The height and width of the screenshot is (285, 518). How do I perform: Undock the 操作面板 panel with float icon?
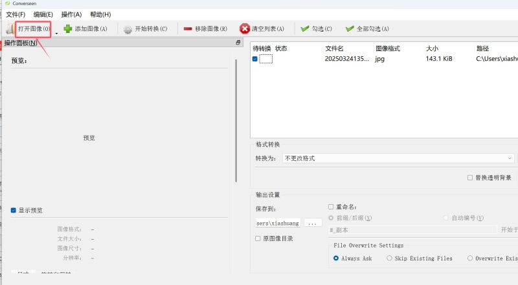tap(238, 43)
